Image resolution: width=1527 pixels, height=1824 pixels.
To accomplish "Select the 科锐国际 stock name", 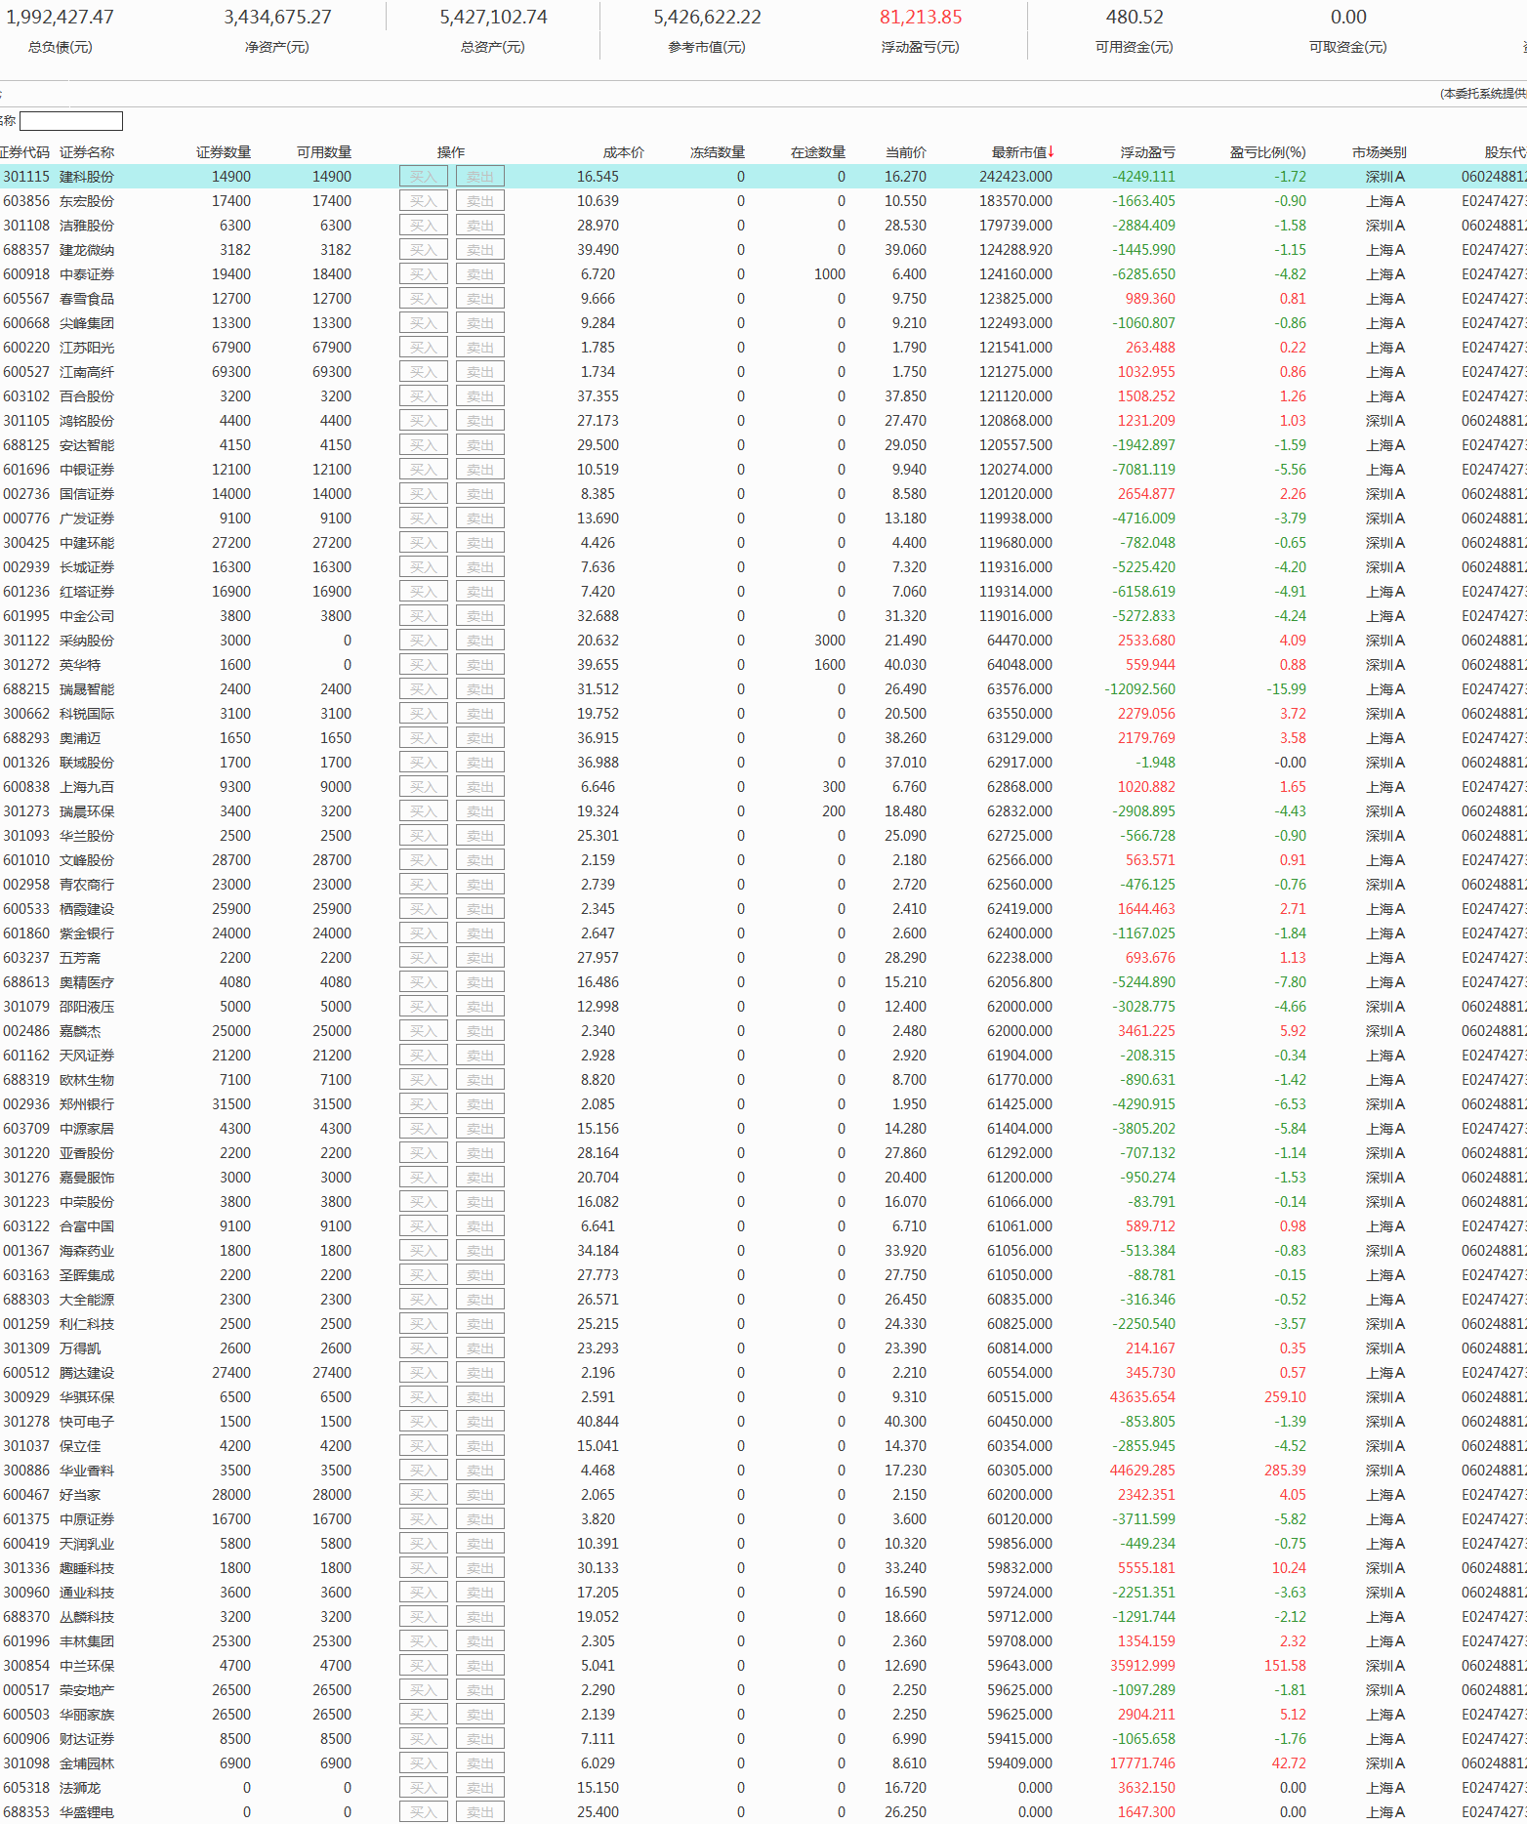I will coord(87,714).
